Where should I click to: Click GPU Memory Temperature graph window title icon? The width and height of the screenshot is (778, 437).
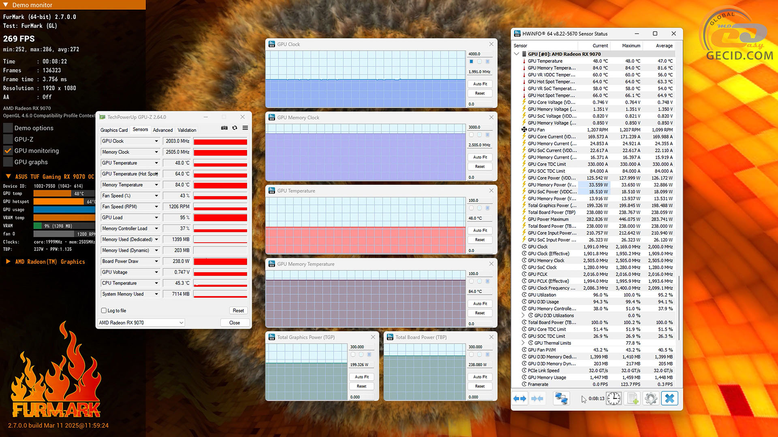[271, 264]
